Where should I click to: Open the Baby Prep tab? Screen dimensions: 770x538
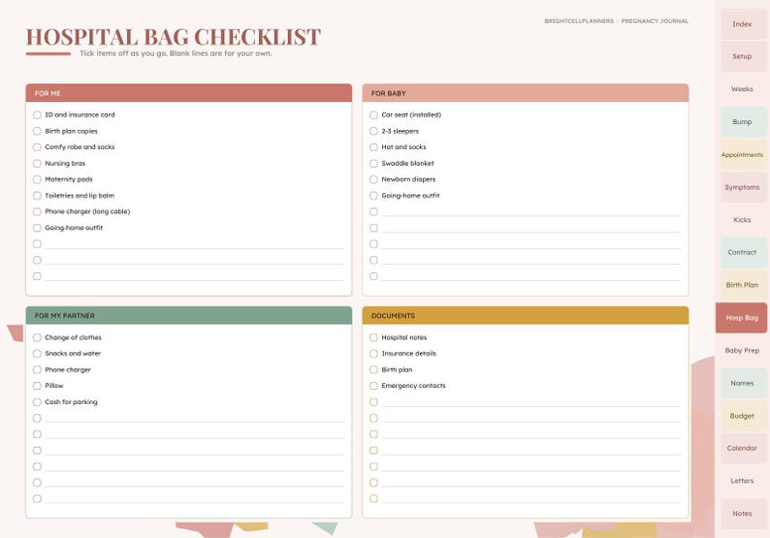pos(743,351)
